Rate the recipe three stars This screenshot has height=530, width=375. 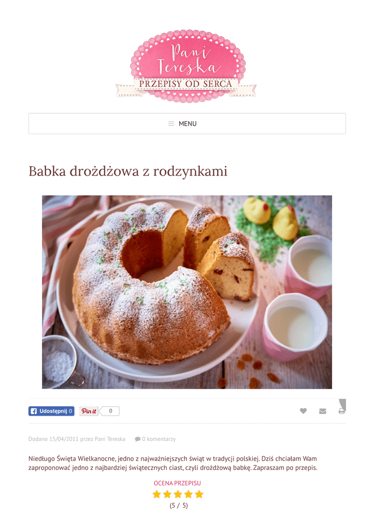pyautogui.click(x=178, y=494)
